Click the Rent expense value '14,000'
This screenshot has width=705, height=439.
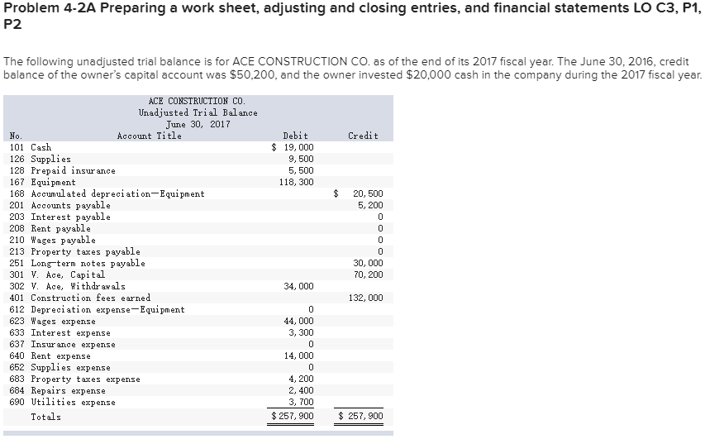coord(299,356)
